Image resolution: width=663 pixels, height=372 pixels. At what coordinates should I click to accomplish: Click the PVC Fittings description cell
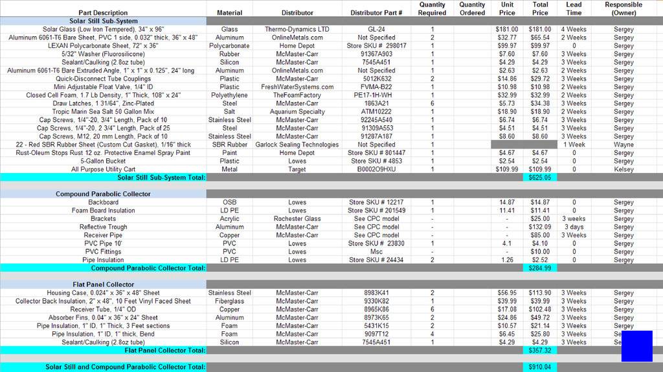pos(103,252)
